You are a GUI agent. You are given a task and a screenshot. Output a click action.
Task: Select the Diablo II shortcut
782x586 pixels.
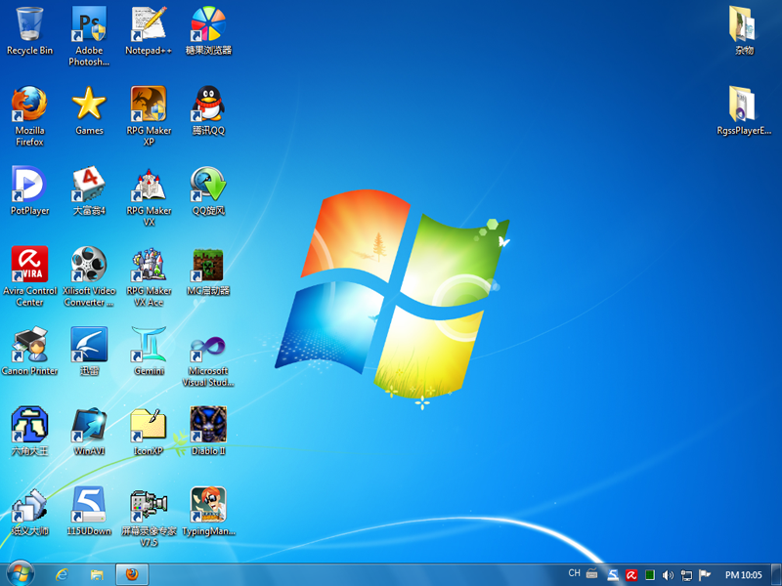click(x=208, y=425)
